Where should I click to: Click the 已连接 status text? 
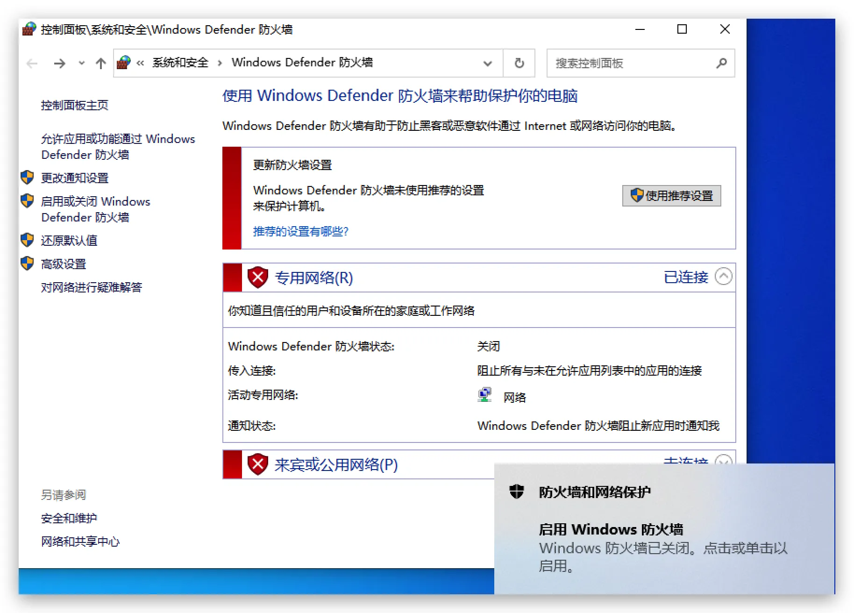click(x=686, y=277)
